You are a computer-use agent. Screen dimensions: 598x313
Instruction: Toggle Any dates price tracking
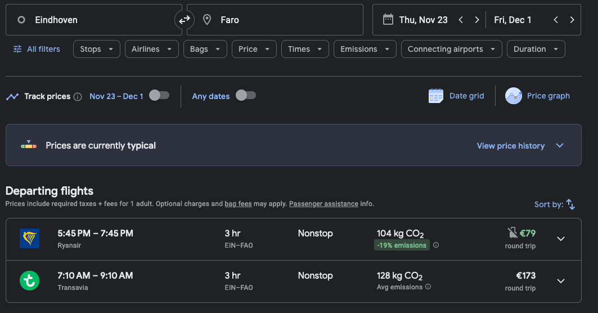tap(245, 96)
